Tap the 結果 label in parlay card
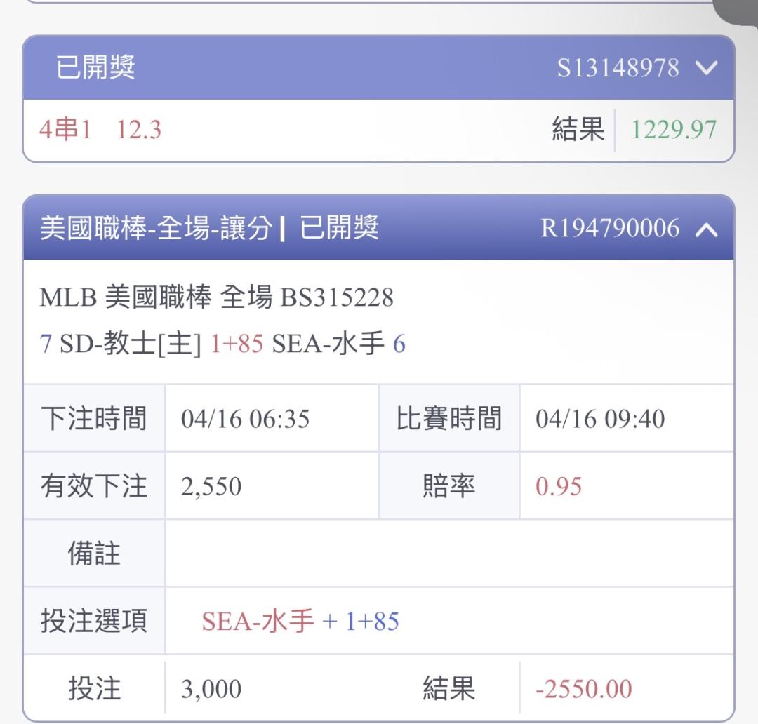 click(x=578, y=130)
